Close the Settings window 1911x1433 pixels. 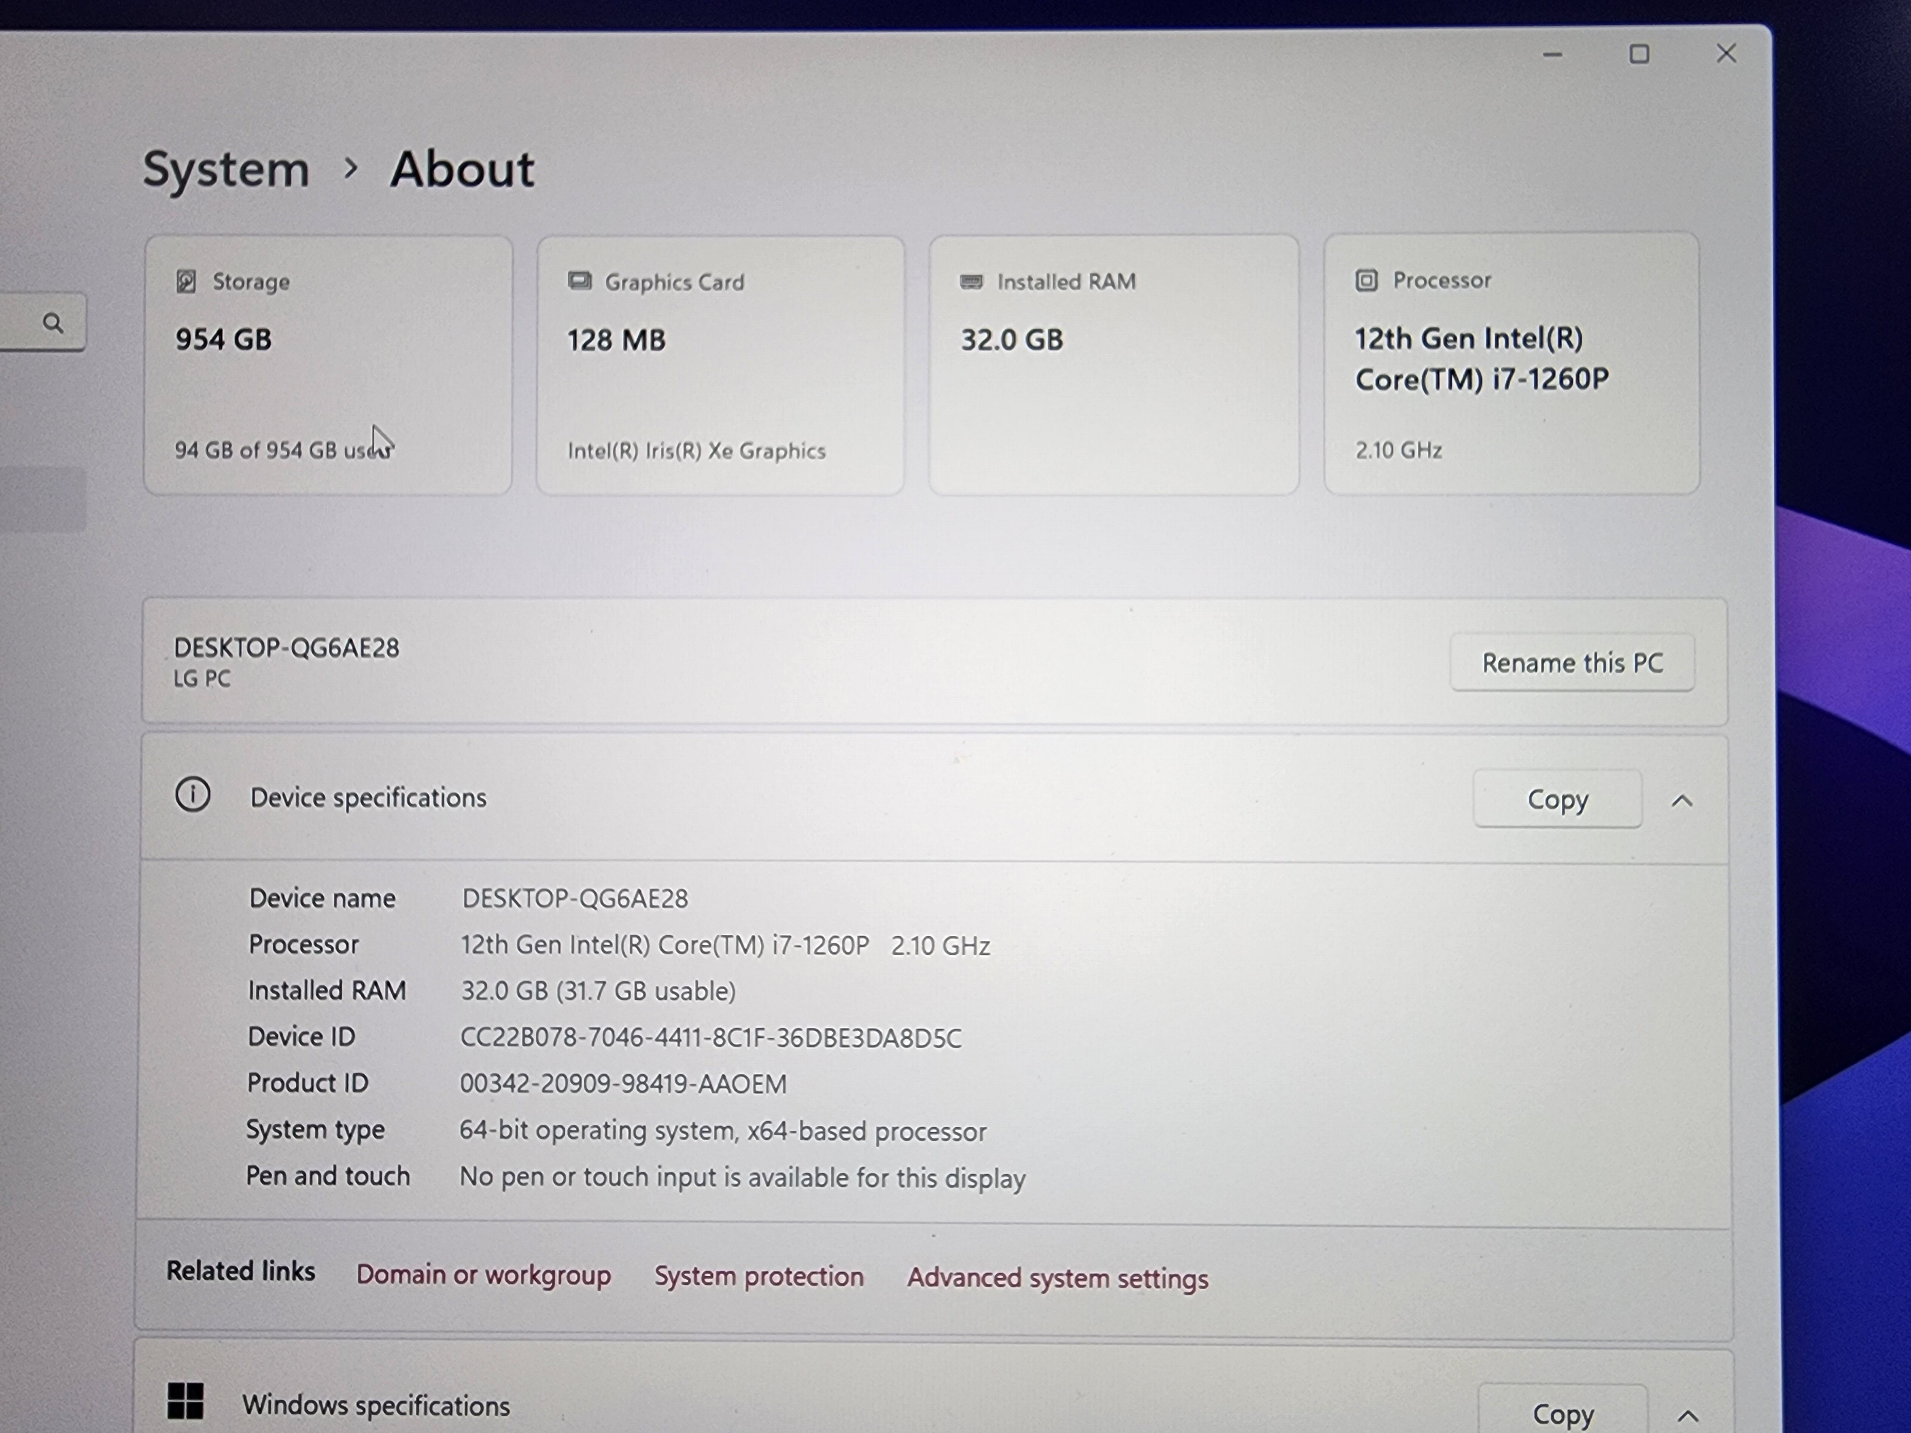click(1726, 53)
